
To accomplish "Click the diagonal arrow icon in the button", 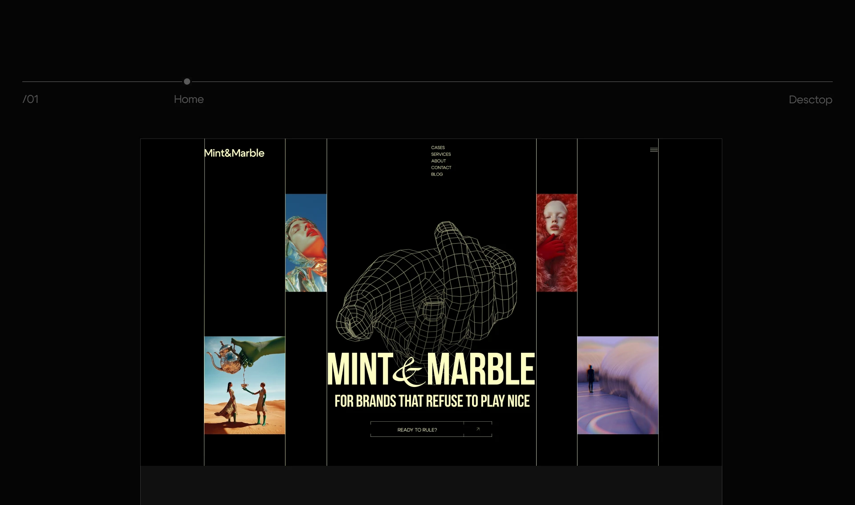I will pyautogui.click(x=478, y=429).
